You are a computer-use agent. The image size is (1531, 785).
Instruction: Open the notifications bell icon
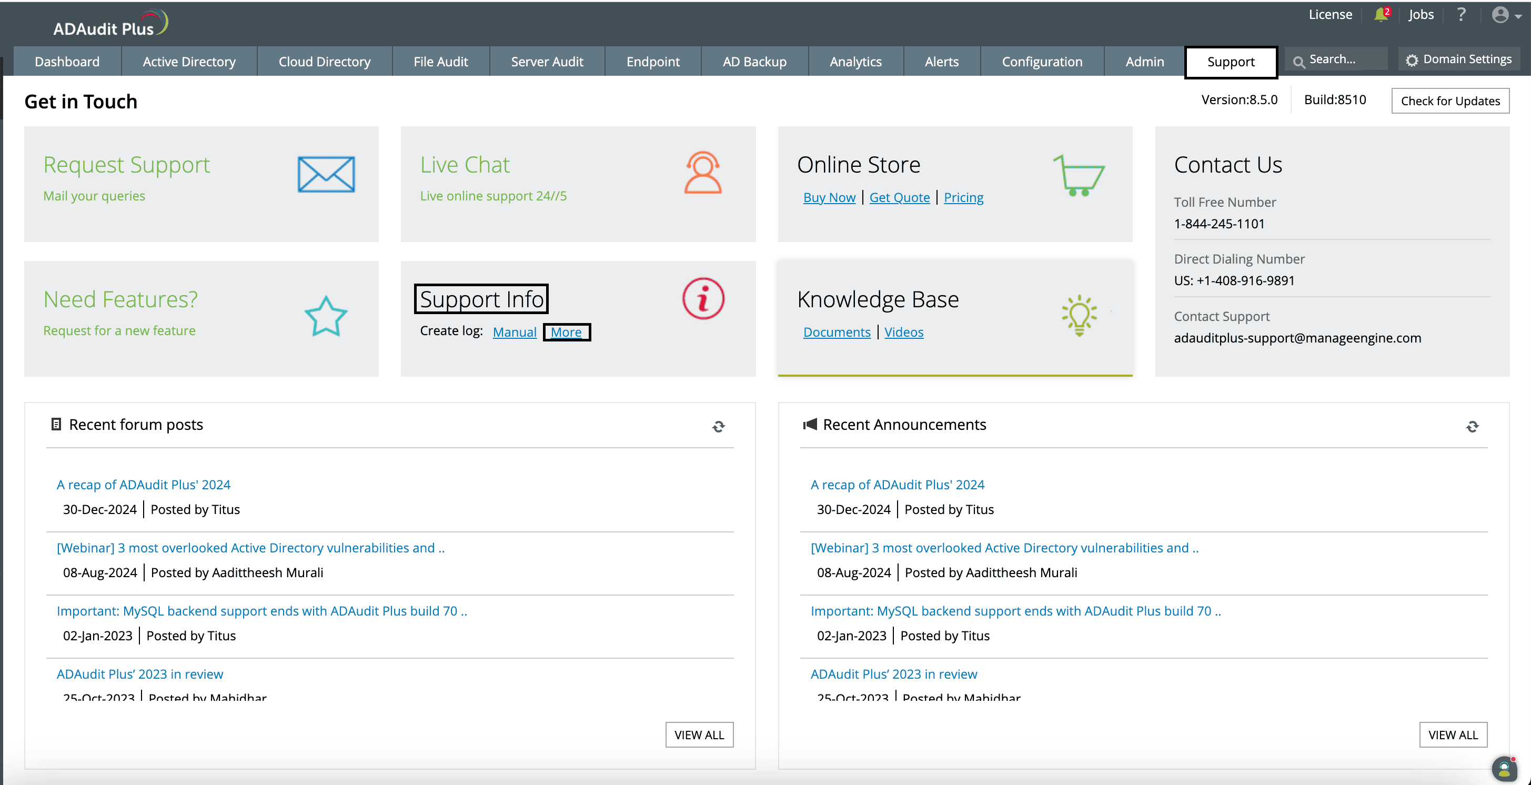[x=1381, y=15]
